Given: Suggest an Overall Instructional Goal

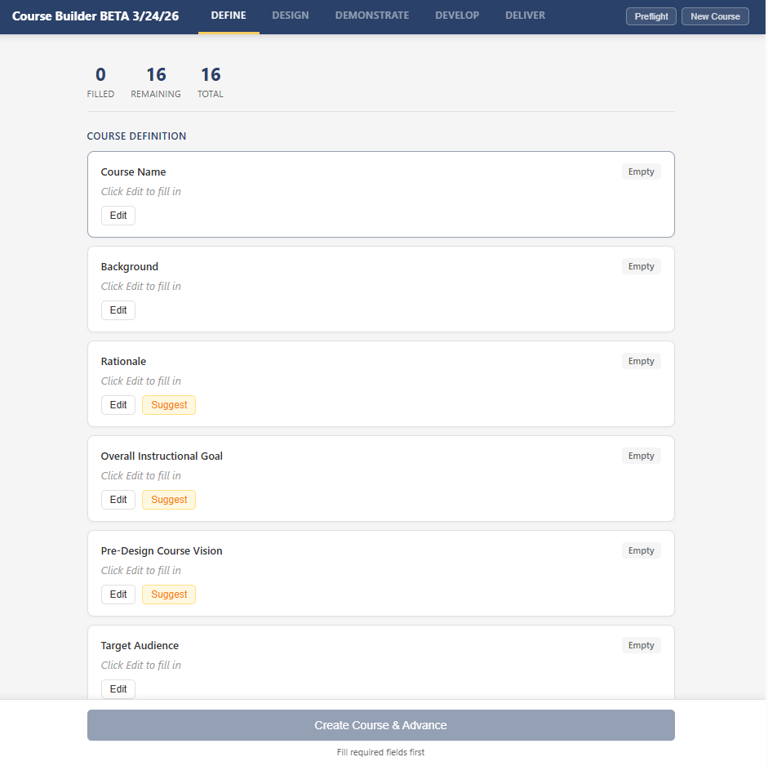Looking at the screenshot, I should pyautogui.click(x=169, y=500).
